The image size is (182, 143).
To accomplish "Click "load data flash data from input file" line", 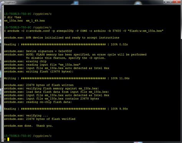I will (x=56, y=92).
